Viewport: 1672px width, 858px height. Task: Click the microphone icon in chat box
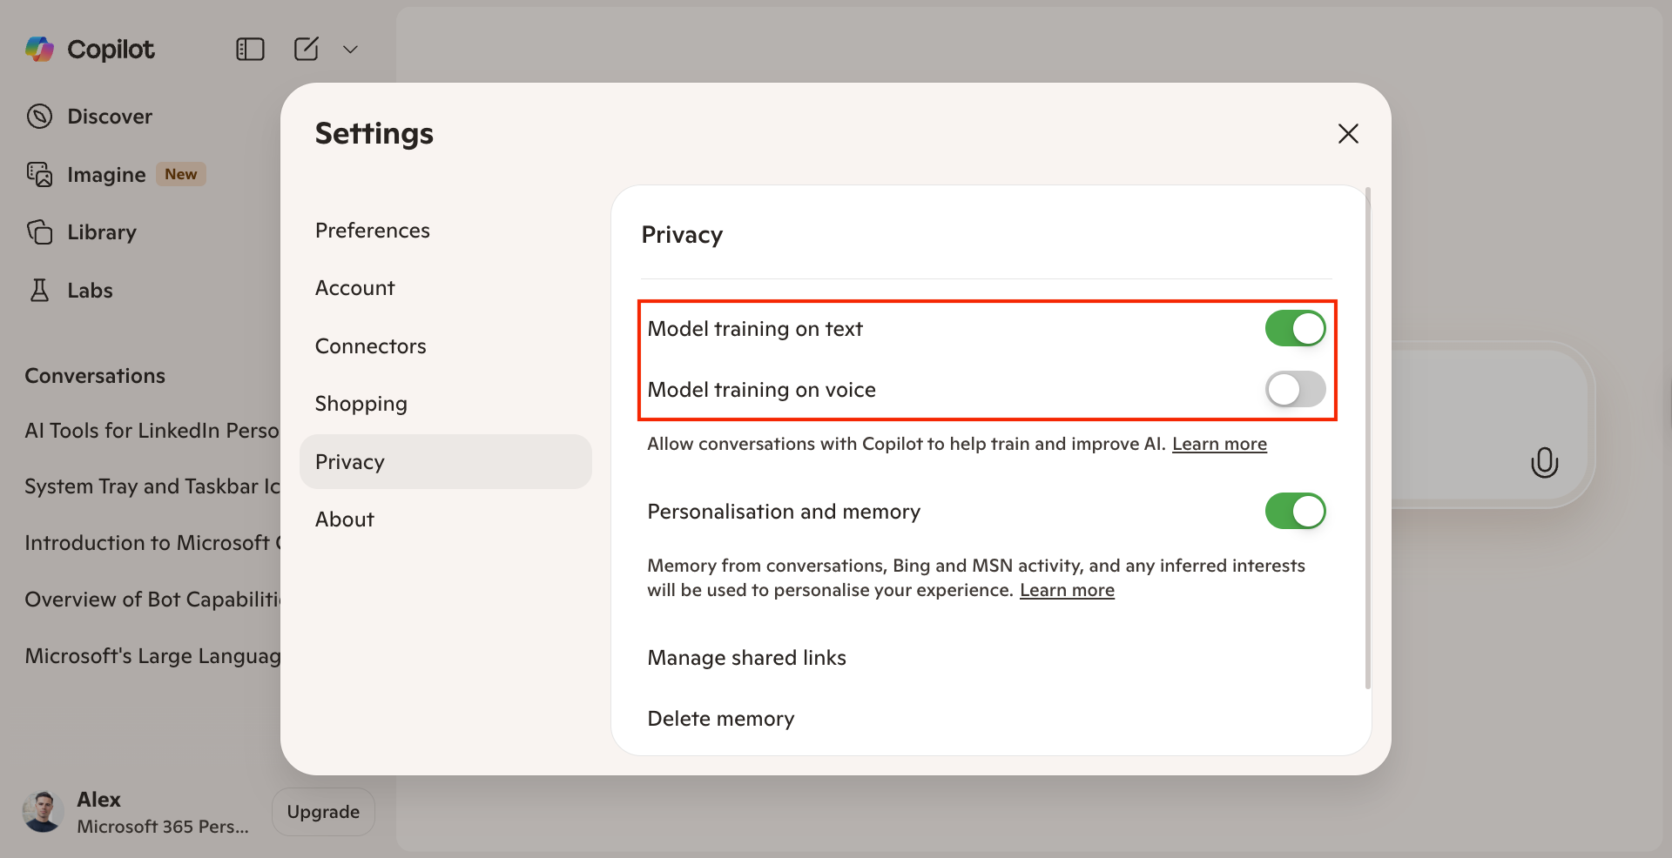pyautogui.click(x=1544, y=462)
